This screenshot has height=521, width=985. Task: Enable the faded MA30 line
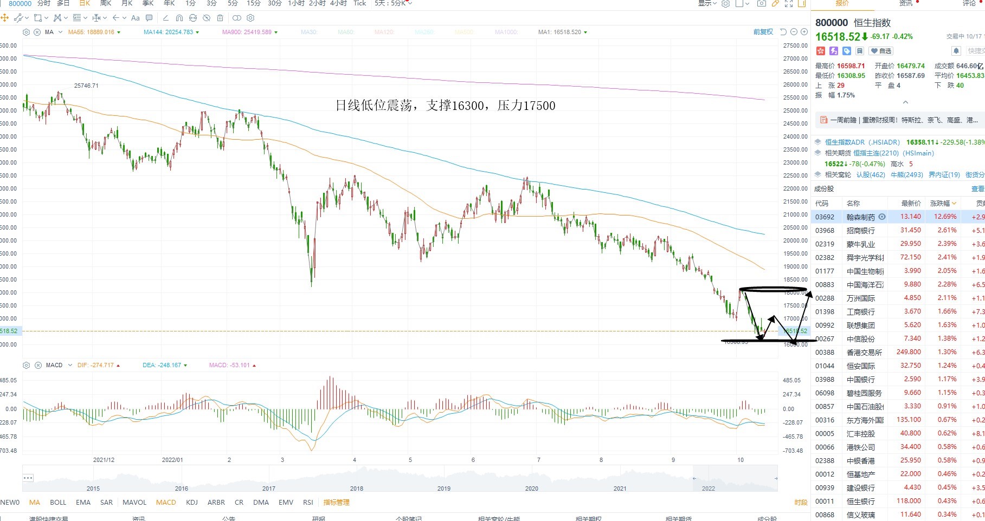point(309,32)
